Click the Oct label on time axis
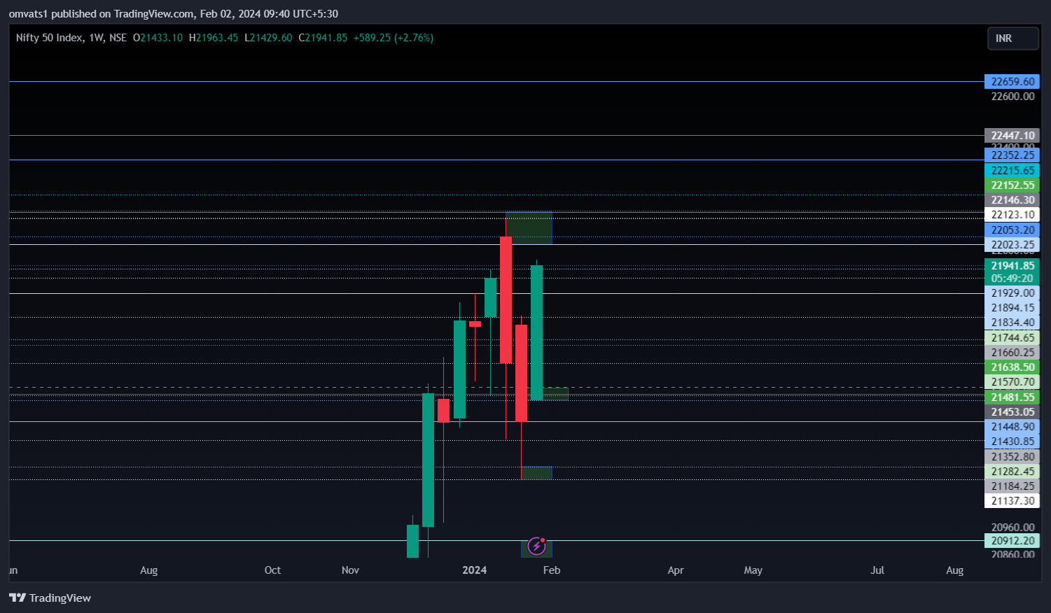 click(x=272, y=570)
